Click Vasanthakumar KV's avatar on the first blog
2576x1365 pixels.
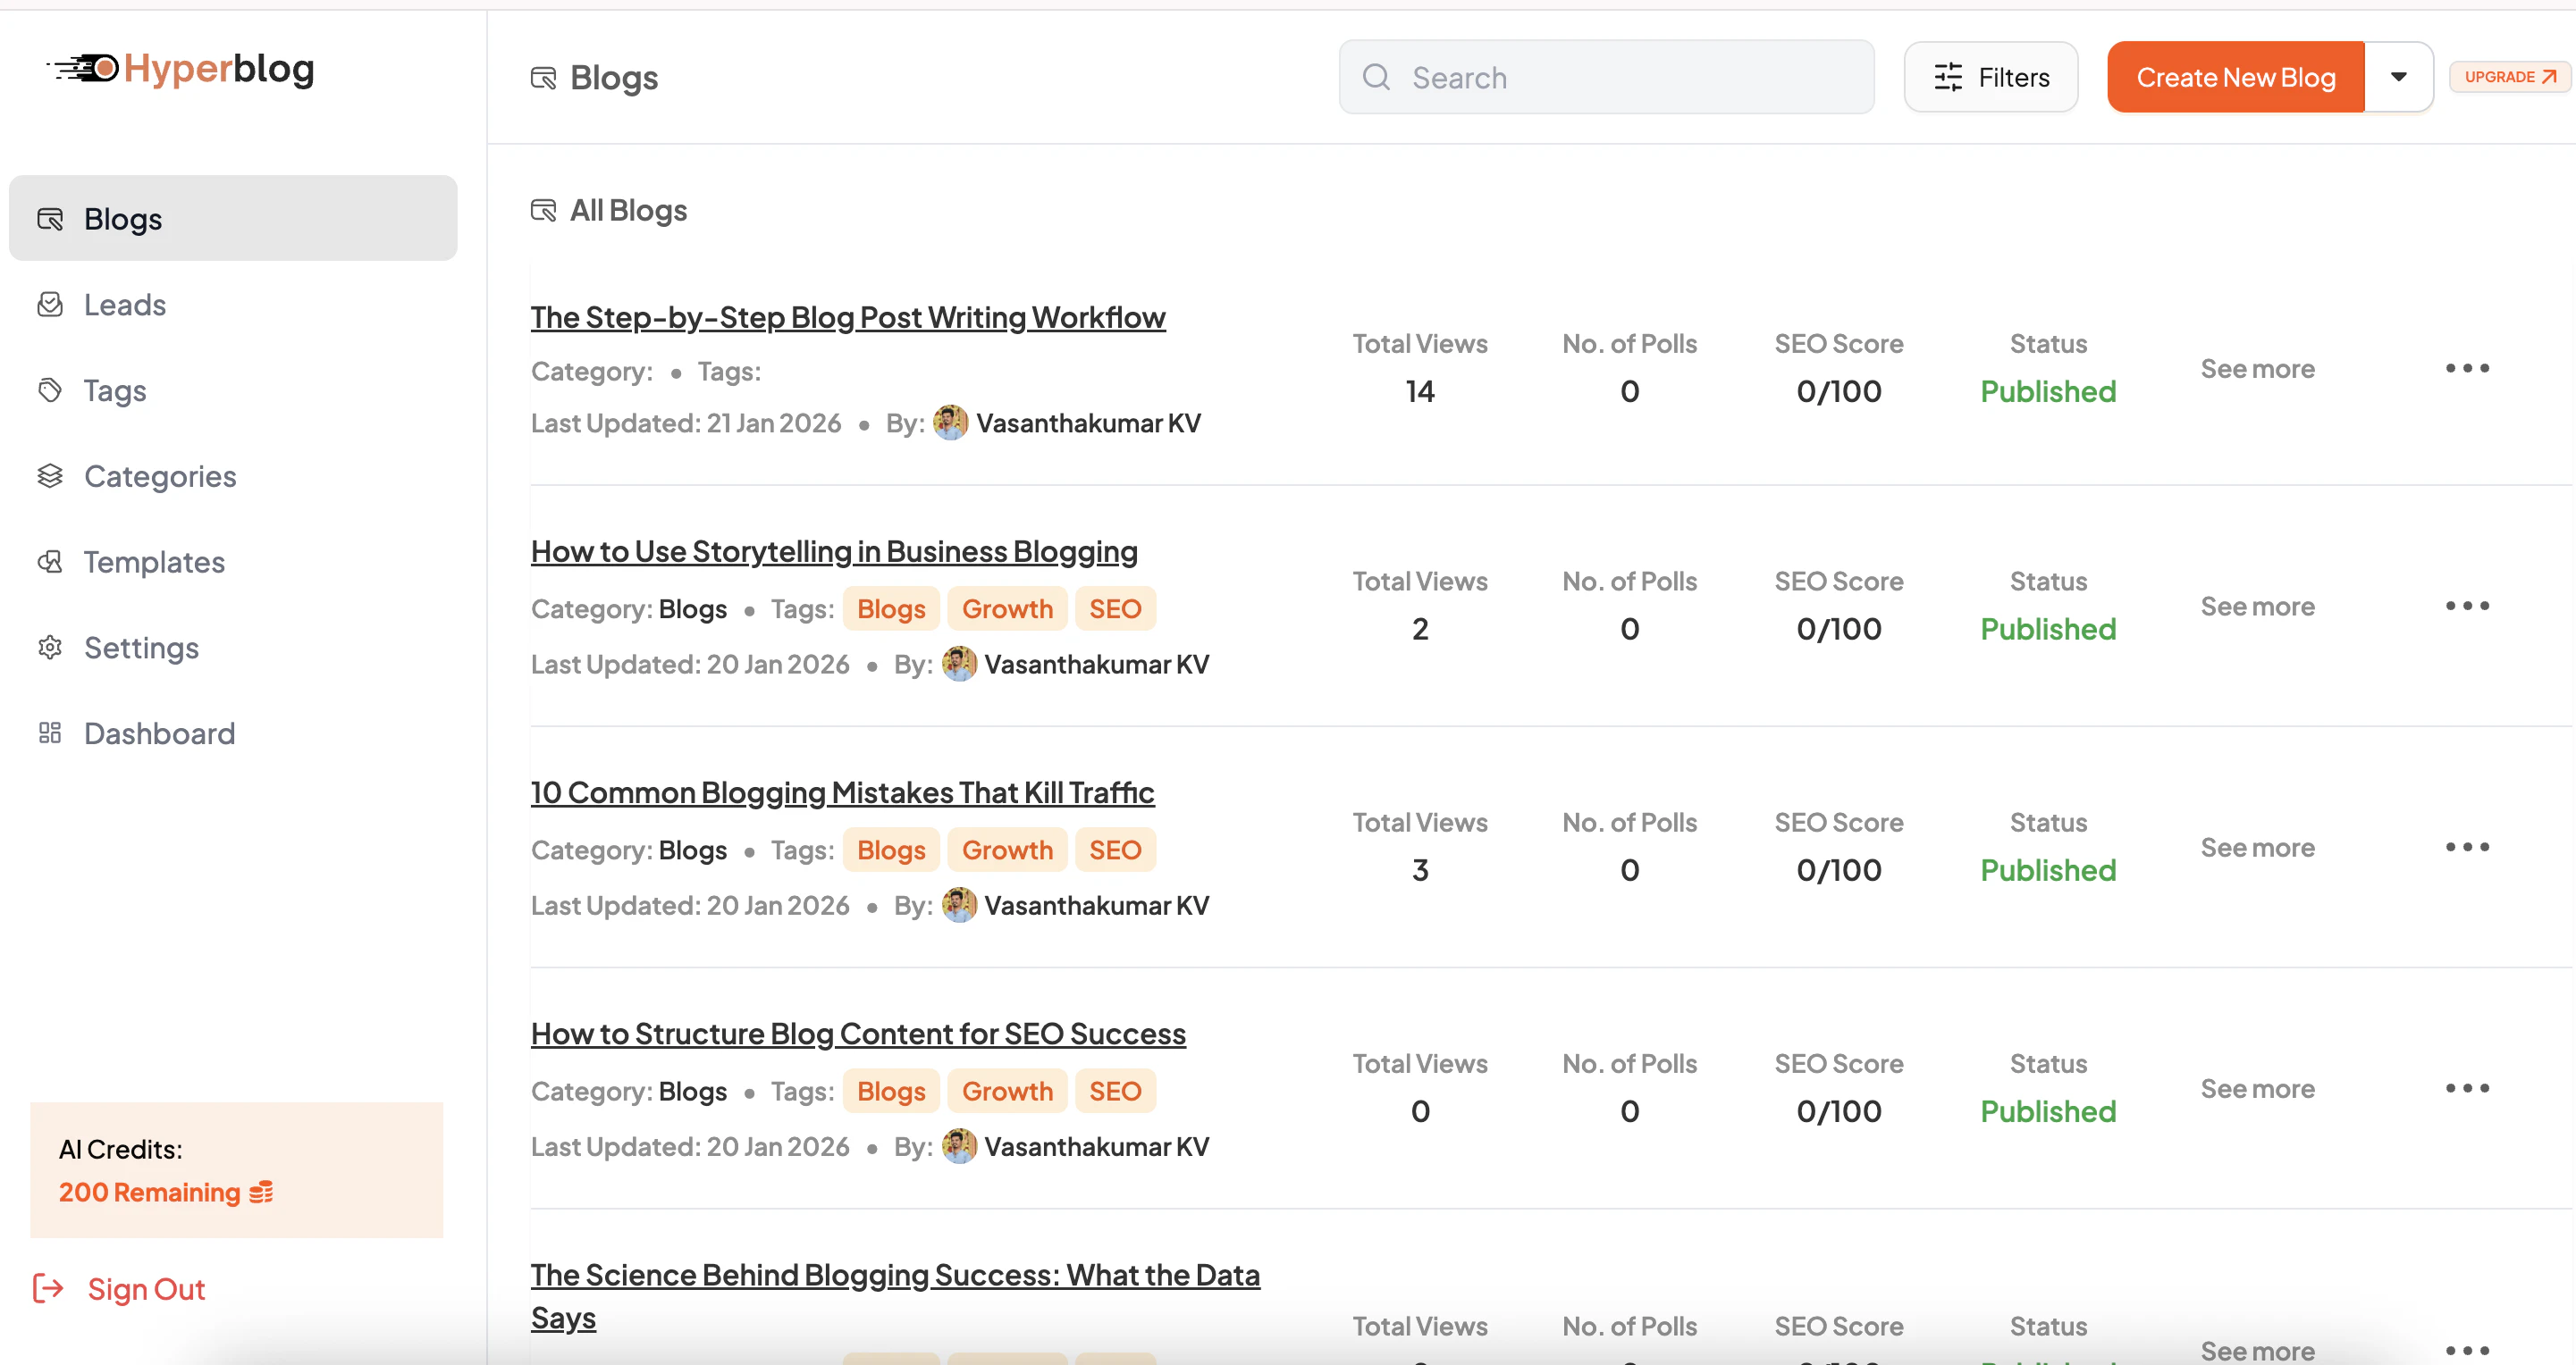click(x=953, y=422)
